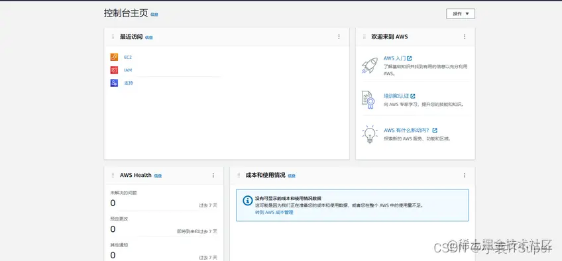Click 信息 link next to 最近访问
The image size is (562, 261).
click(x=149, y=37)
